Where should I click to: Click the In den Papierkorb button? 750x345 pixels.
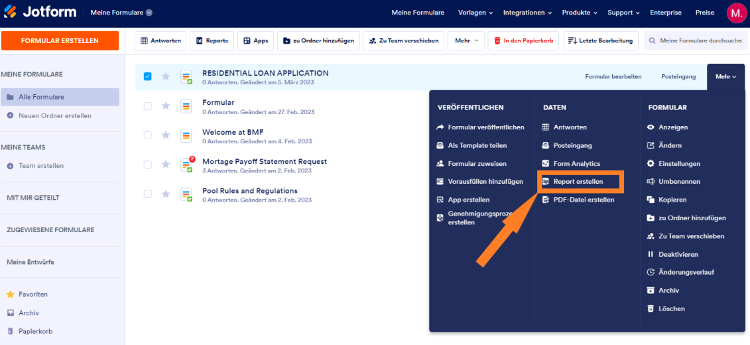pos(524,40)
